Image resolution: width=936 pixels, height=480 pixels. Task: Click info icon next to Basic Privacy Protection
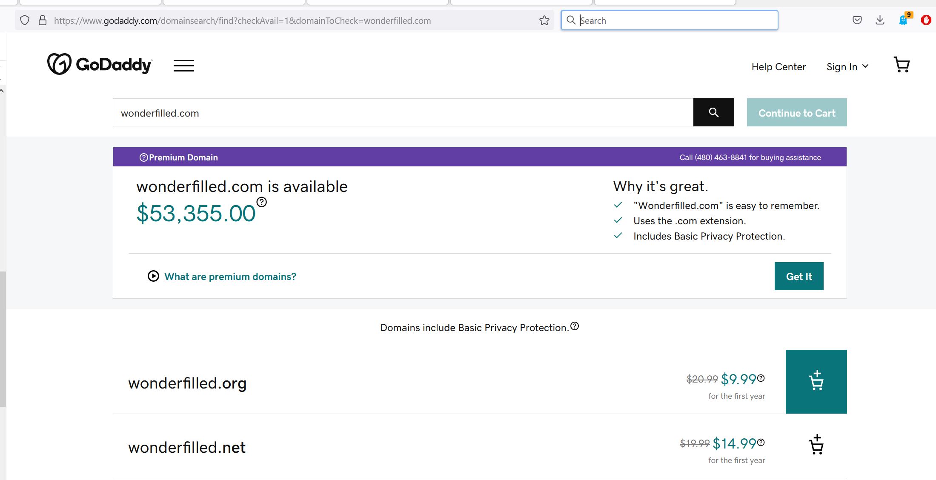coord(575,326)
